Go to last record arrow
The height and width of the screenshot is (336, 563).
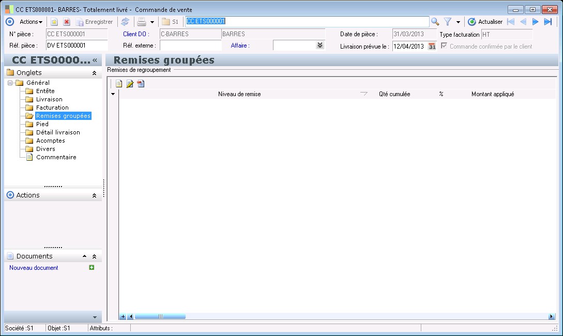click(548, 22)
